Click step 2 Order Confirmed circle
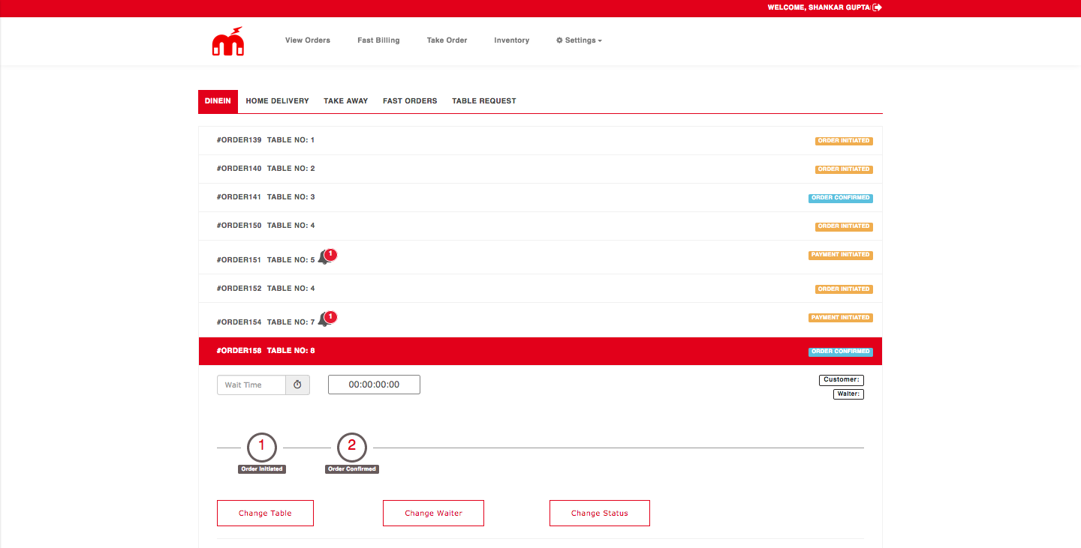The image size is (1081, 548). click(352, 448)
